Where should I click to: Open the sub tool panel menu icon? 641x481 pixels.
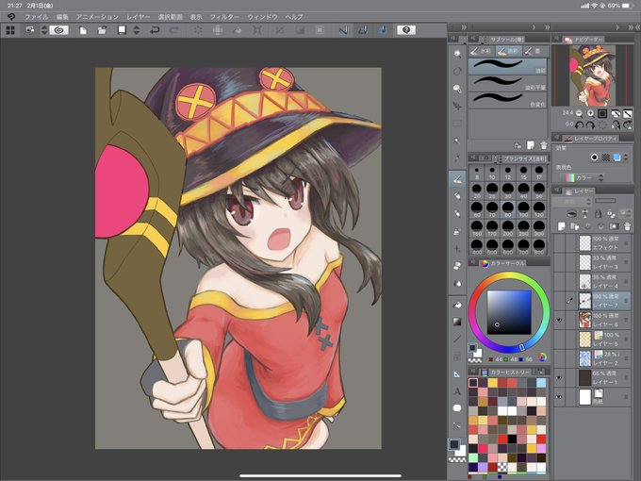click(x=473, y=39)
